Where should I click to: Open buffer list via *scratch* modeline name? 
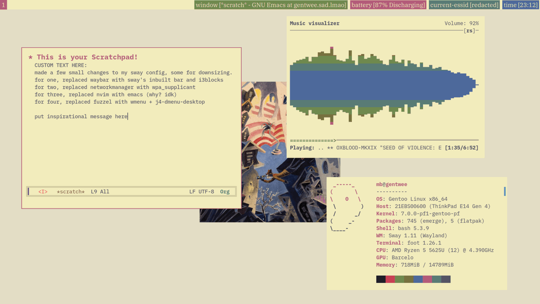coord(70,191)
